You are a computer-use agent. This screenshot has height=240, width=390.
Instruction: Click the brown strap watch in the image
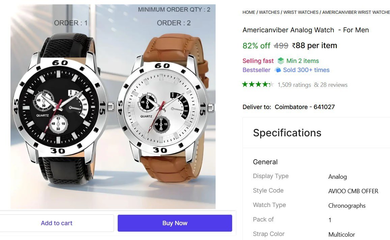click(x=165, y=108)
